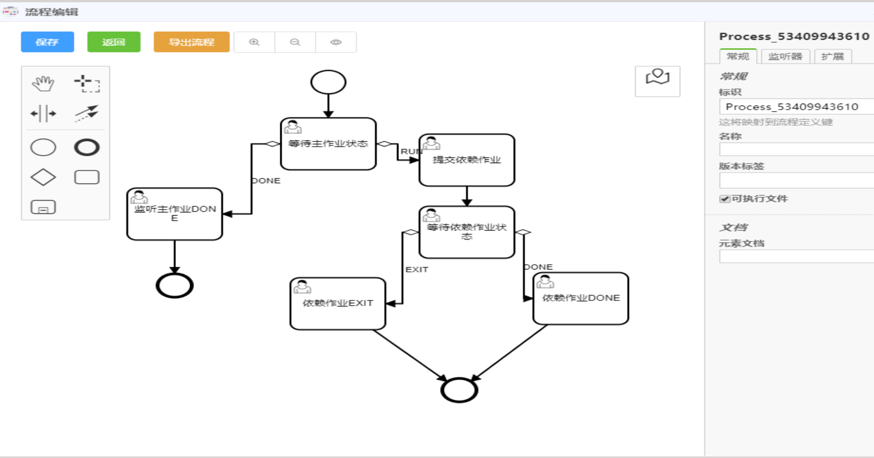Viewport: 874px width, 458px height.
Task: Select the bottom end event joining both branches
Action: click(460, 390)
